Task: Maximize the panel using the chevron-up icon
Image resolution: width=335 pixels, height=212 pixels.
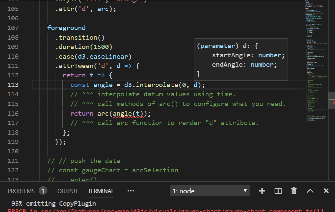Action: [310, 191]
